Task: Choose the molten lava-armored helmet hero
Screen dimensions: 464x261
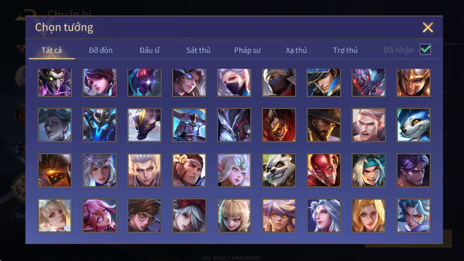Action: [55, 170]
